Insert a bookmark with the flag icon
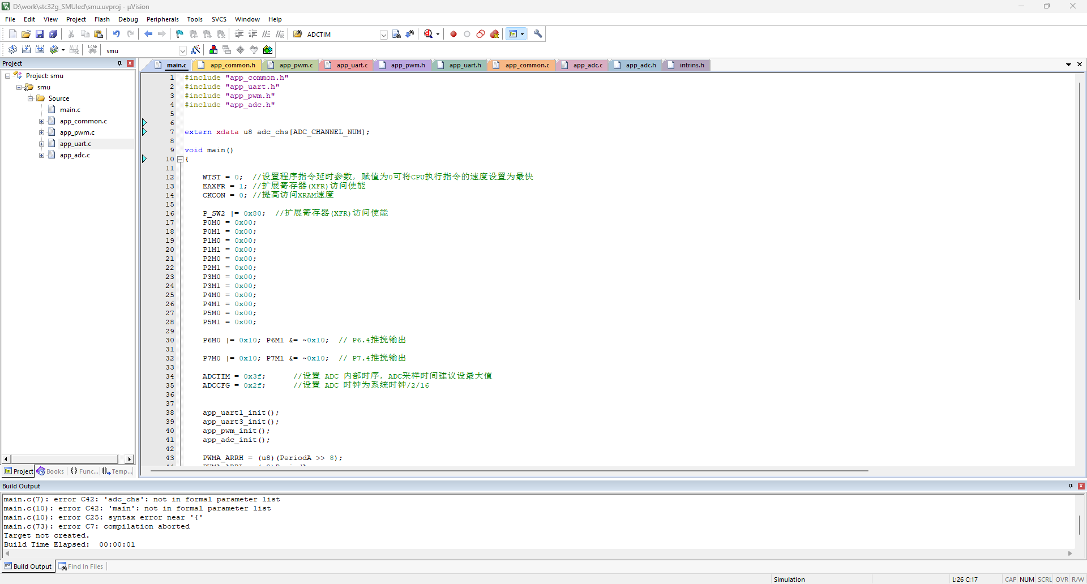Screen dimensions: 1087x584 180,34
